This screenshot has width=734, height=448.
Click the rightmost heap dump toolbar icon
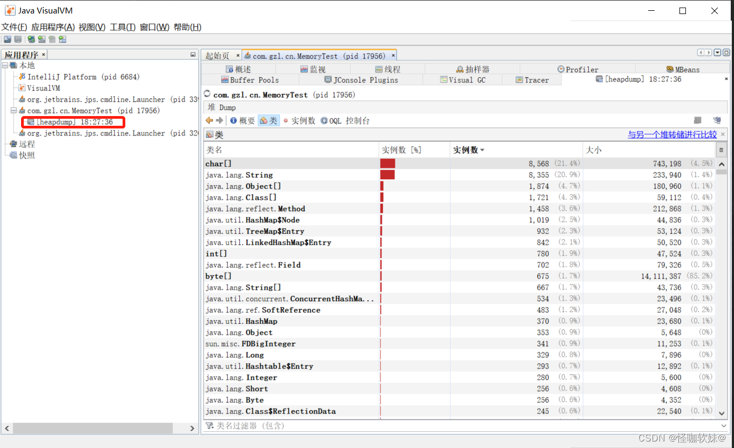(717, 120)
